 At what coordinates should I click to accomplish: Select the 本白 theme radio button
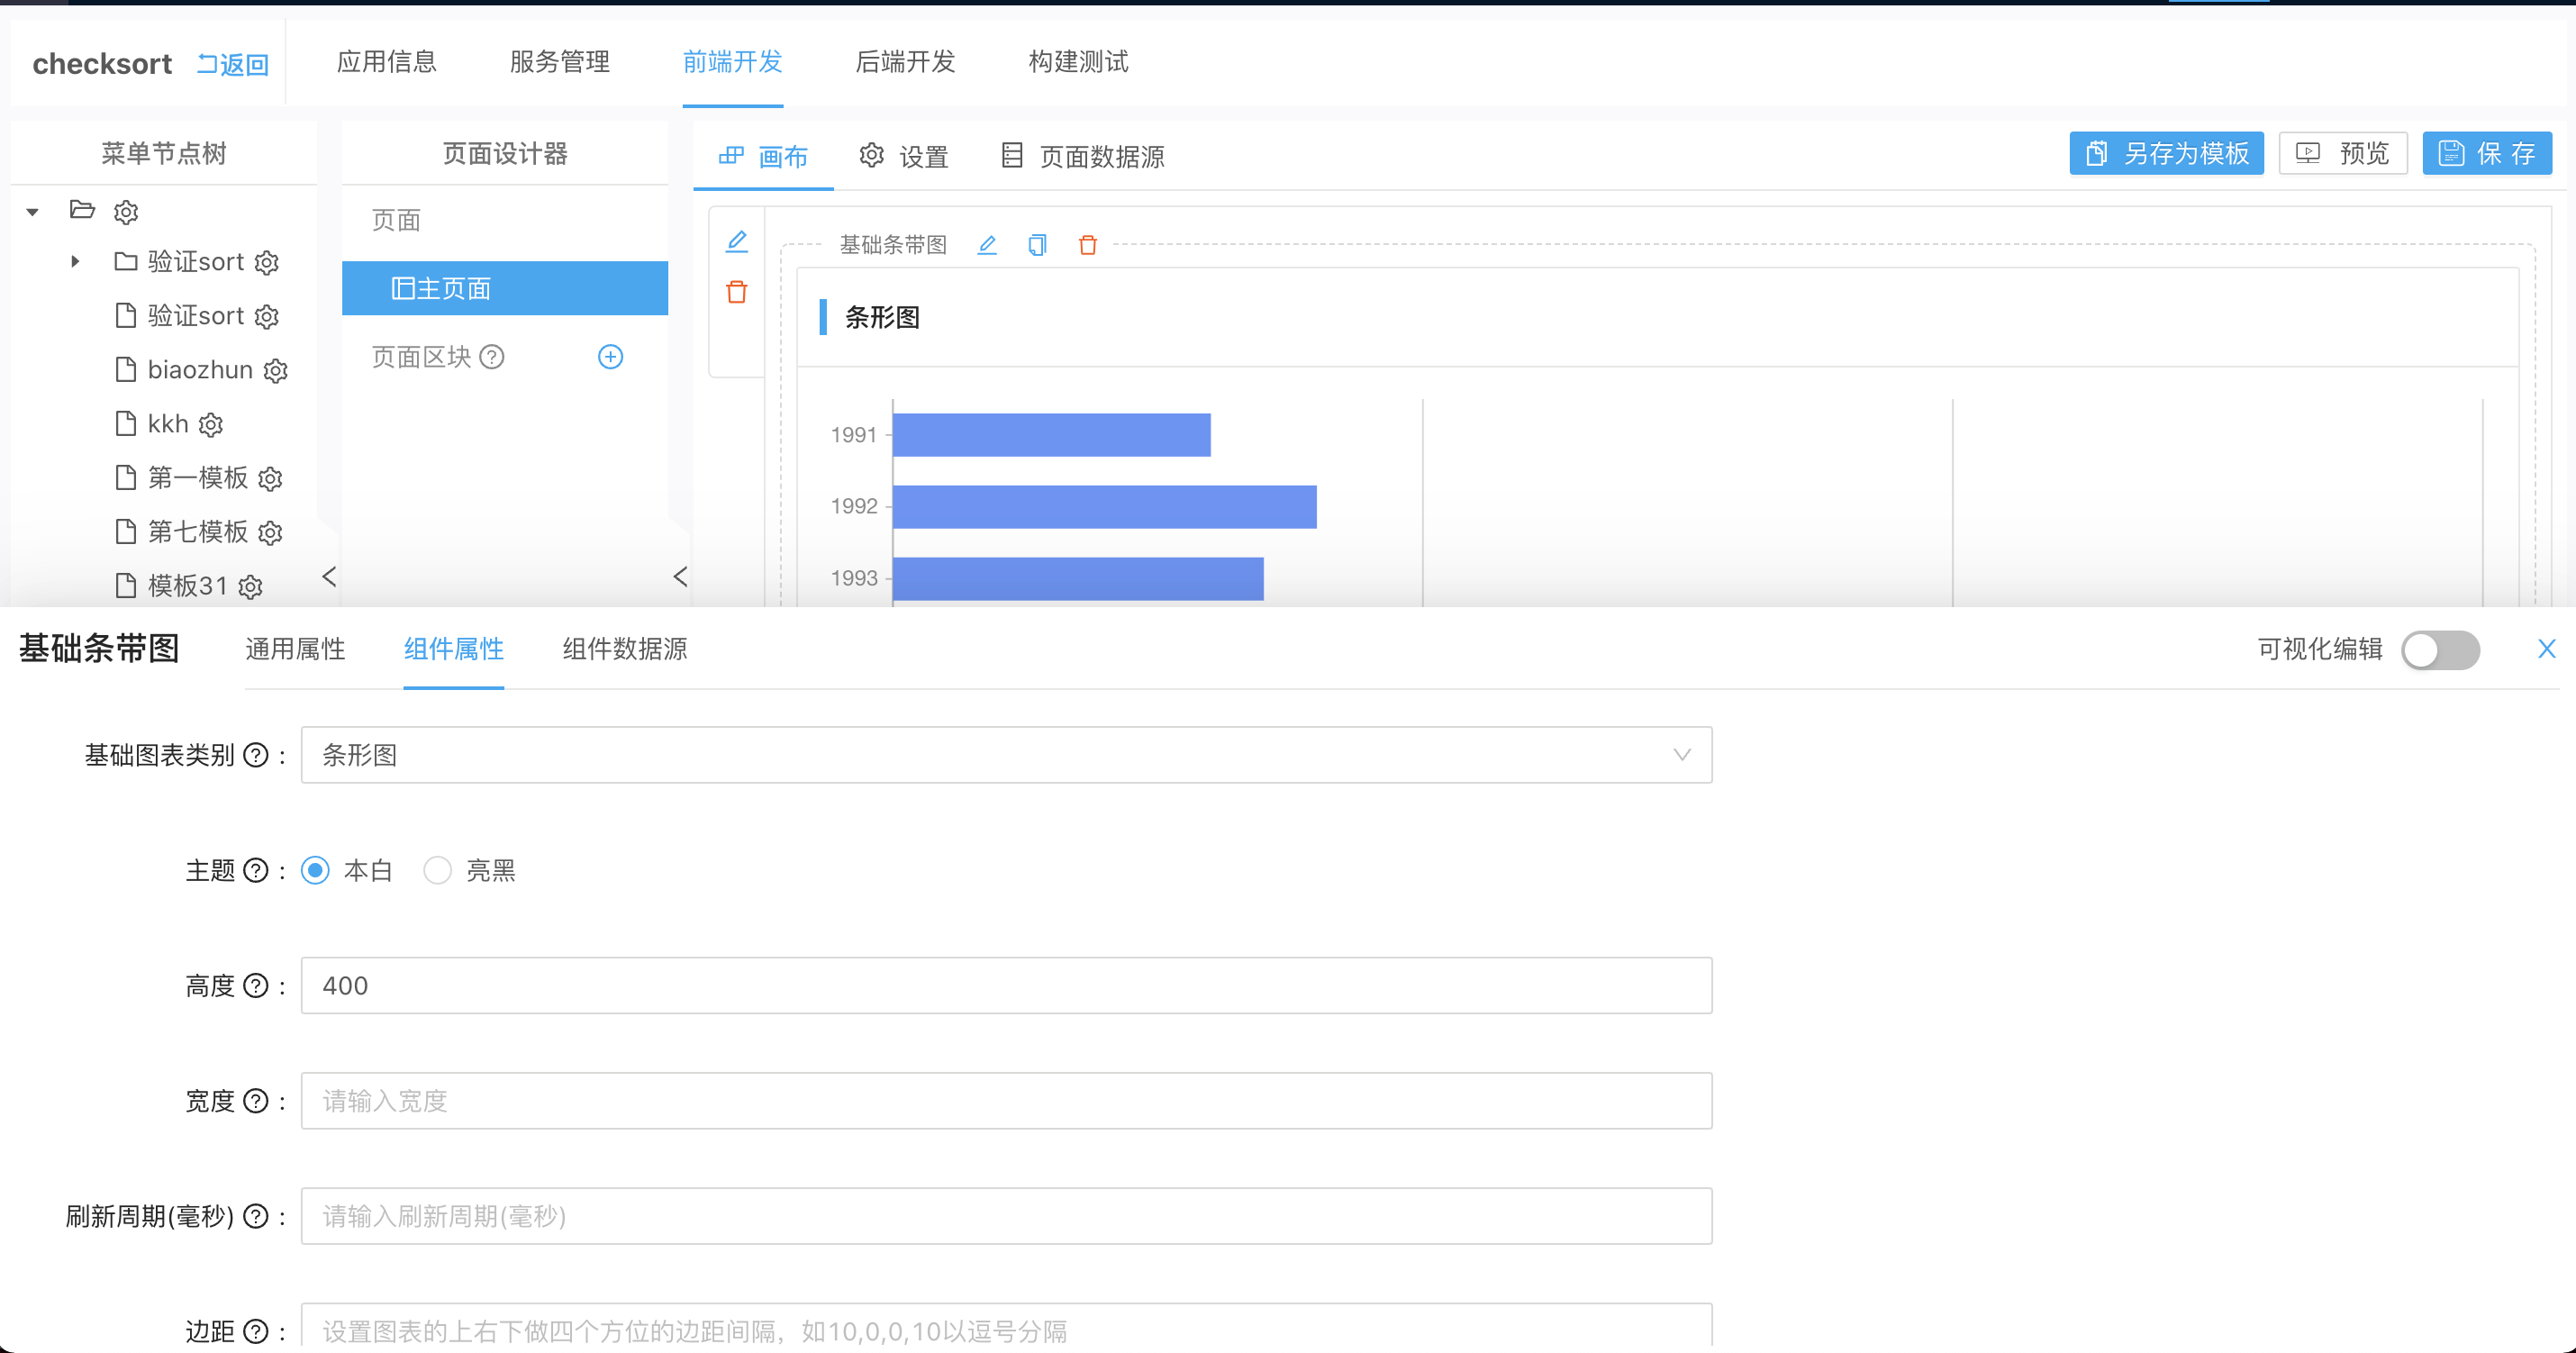pos(315,870)
